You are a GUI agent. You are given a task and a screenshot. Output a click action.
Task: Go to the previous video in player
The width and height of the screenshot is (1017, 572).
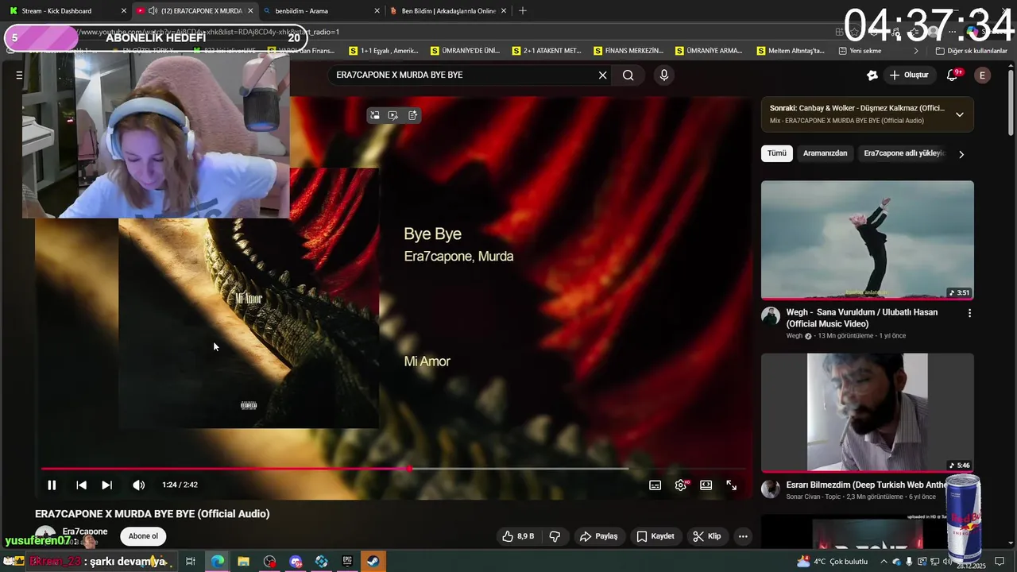click(x=81, y=485)
